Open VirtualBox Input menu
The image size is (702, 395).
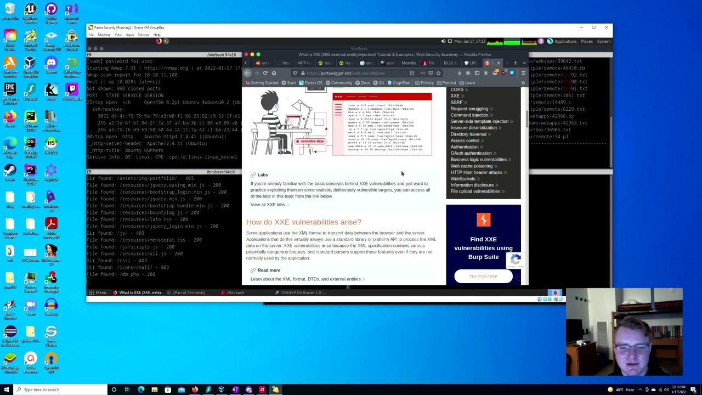point(130,35)
